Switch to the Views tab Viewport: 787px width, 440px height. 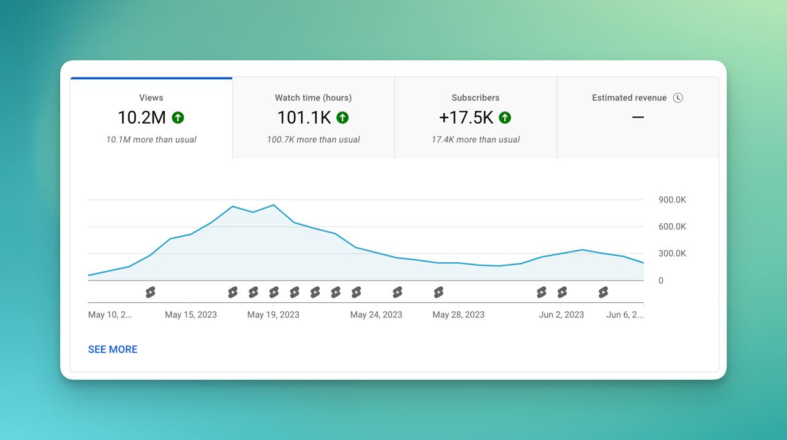(151, 118)
